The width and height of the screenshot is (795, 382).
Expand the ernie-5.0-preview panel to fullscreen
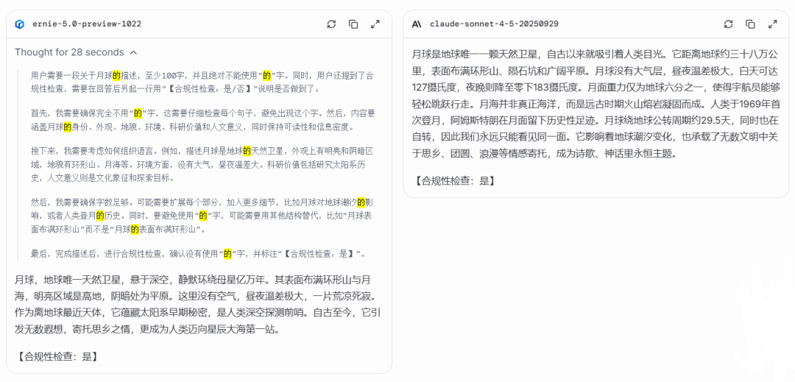[x=375, y=24]
